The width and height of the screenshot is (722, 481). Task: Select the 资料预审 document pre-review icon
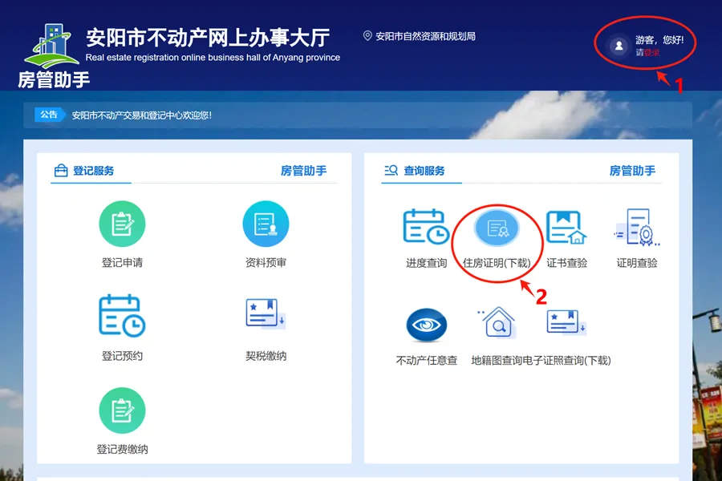(266, 224)
